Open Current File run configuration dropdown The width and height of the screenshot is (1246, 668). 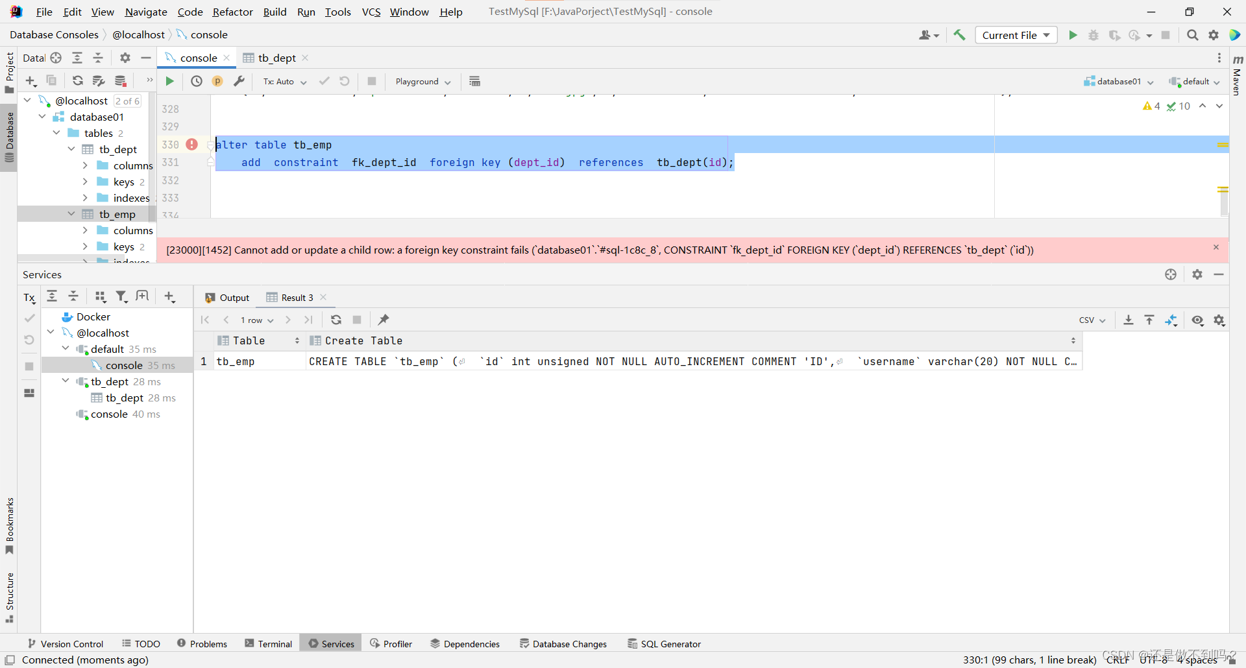point(1016,35)
